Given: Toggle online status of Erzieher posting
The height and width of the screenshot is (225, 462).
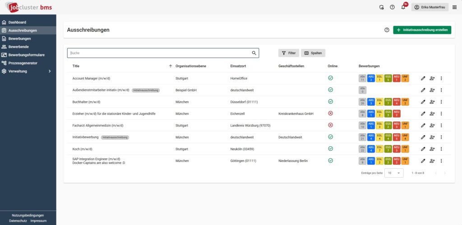Looking at the screenshot, I should [330, 113].
